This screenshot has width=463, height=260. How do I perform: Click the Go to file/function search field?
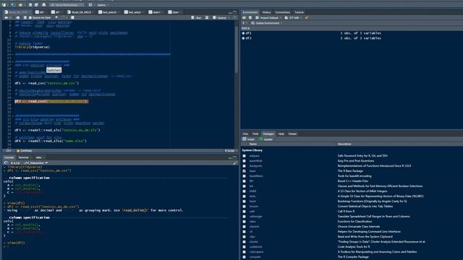[67, 5]
